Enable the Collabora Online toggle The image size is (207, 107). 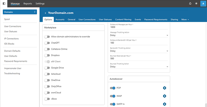47,49
